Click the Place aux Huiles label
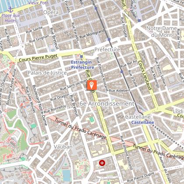 pyautogui.click(x=11, y=18)
